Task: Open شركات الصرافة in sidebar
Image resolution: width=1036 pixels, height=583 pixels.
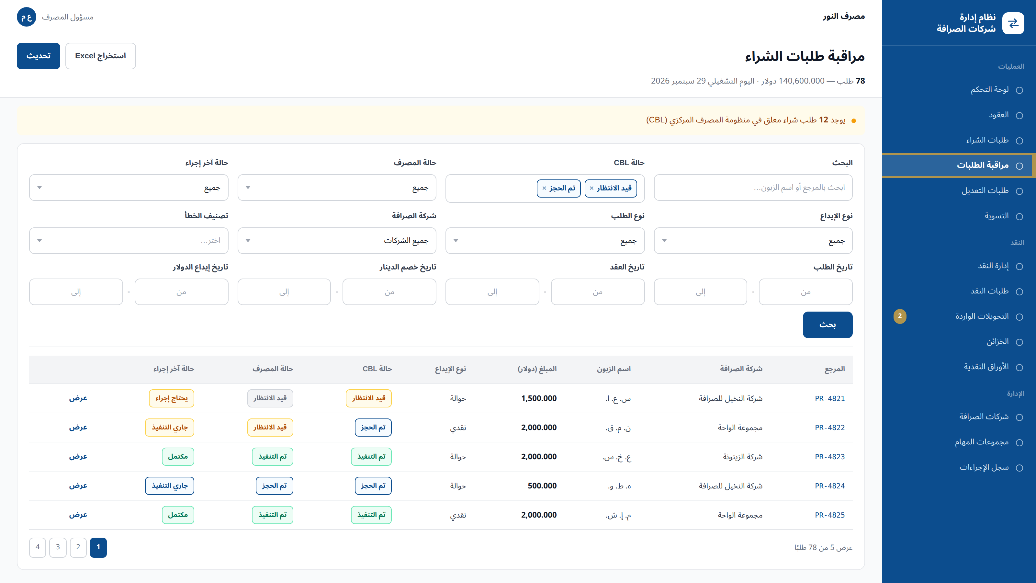Action: [959, 417]
